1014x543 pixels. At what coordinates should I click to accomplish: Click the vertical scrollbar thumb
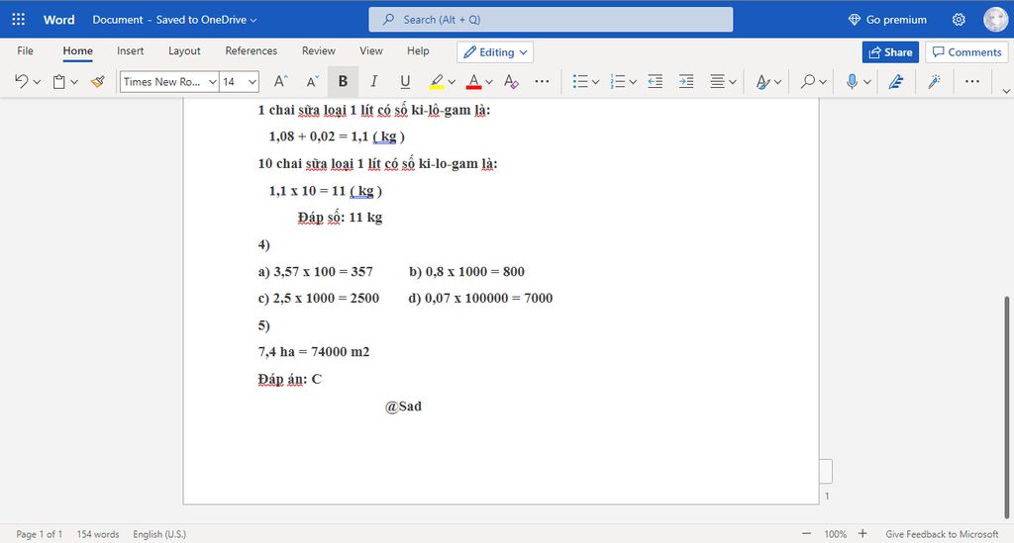point(1006,407)
